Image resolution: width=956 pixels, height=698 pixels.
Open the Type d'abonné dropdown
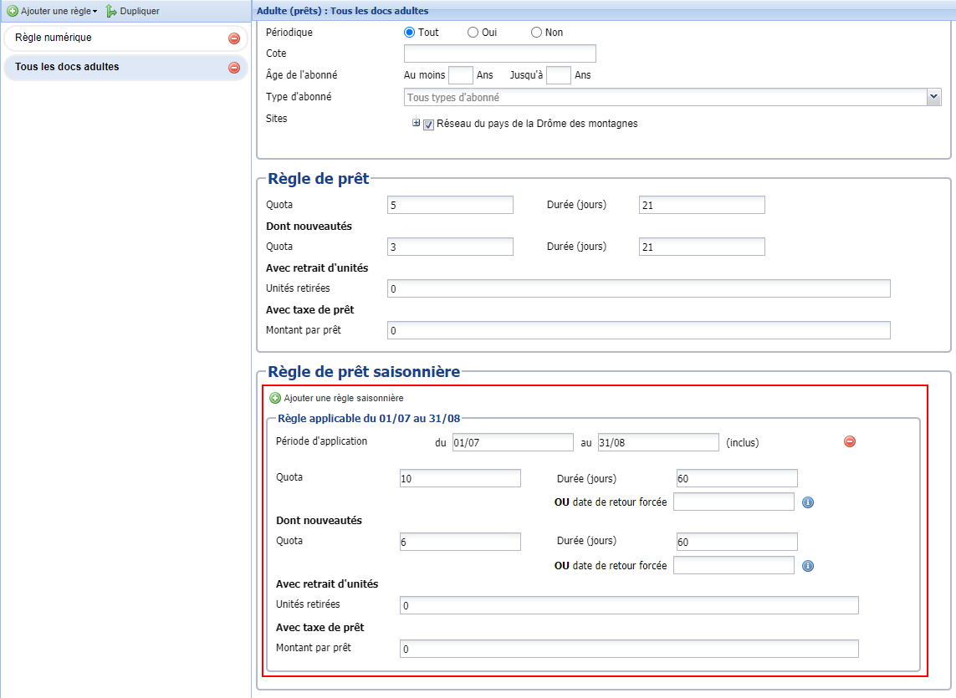(934, 97)
